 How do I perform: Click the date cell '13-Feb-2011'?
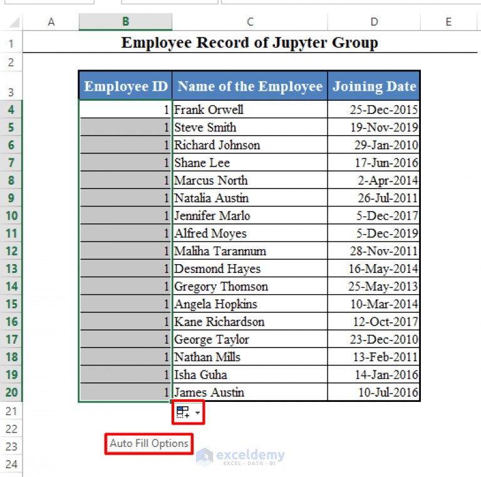374,357
